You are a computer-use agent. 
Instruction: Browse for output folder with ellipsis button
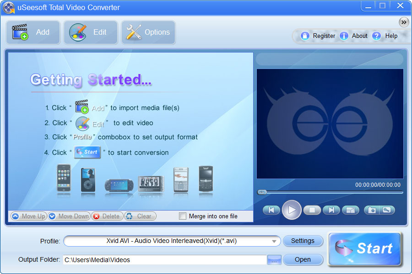(274, 260)
